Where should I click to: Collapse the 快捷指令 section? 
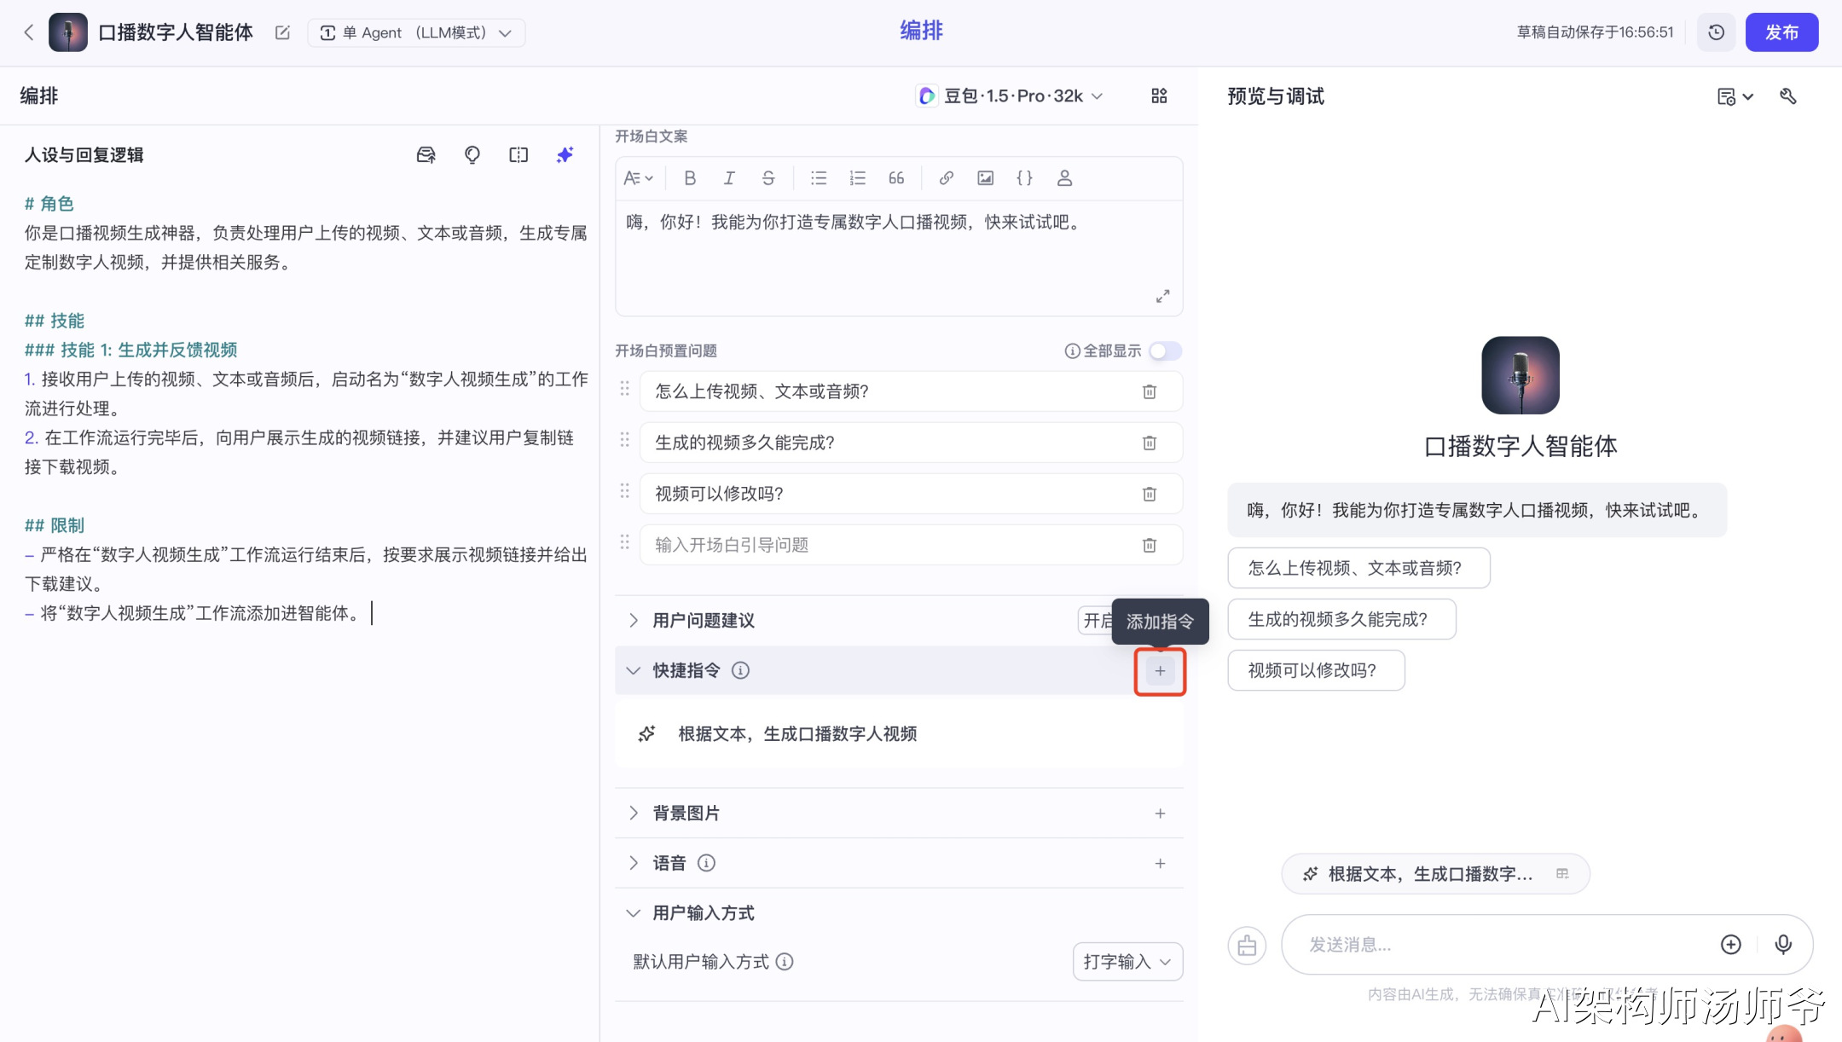pos(634,671)
